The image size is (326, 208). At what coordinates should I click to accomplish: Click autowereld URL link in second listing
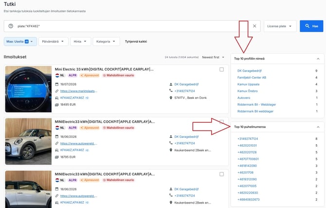click(79, 143)
